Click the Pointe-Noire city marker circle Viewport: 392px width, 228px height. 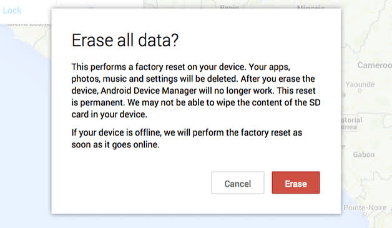coord(365,214)
